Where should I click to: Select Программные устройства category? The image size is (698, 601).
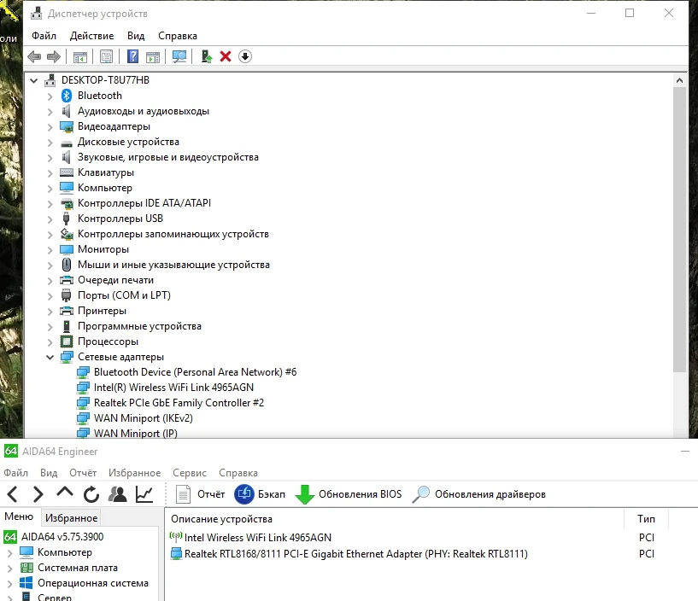pyautogui.click(x=139, y=326)
